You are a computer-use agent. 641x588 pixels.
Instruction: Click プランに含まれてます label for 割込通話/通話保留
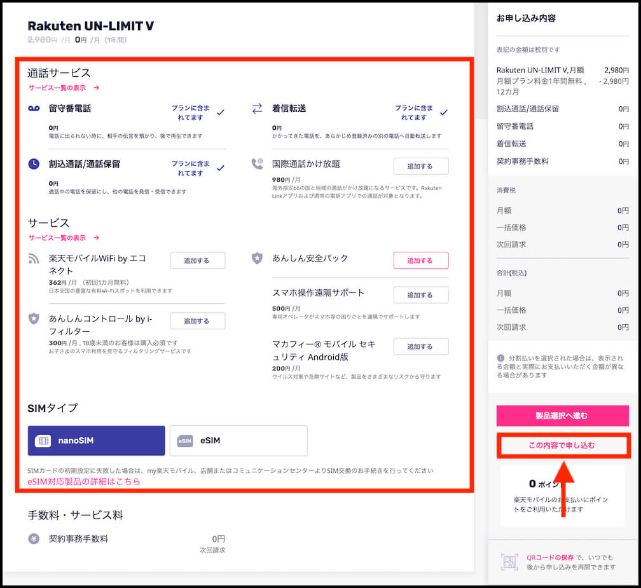point(191,168)
